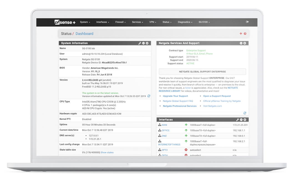The height and width of the screenshot is (188, 294).
Task: Open the Upgrade Your Support link
Action: tap(175, 96)
